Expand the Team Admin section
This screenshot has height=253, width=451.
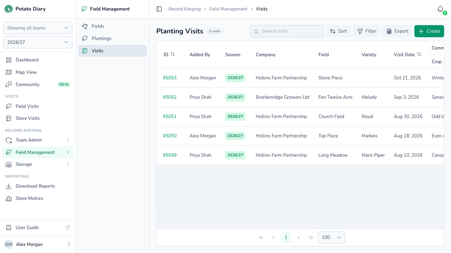(x=38, y=140)
